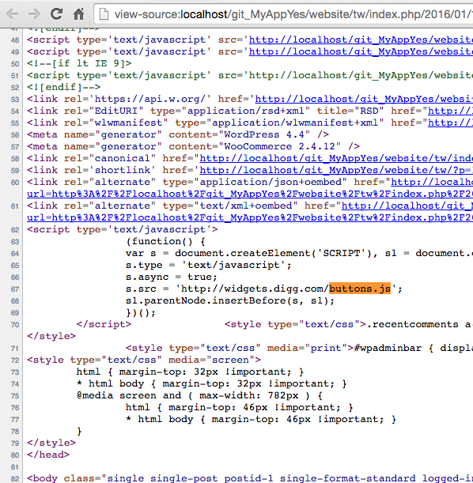Click the '<body class="single single-post' line

tap(250, 478)
